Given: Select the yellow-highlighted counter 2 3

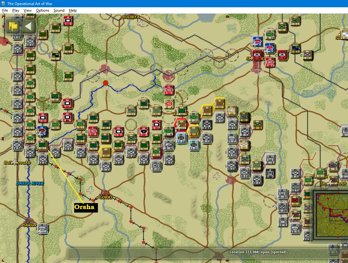Looking at the screenshot, I should coord(194,131).
